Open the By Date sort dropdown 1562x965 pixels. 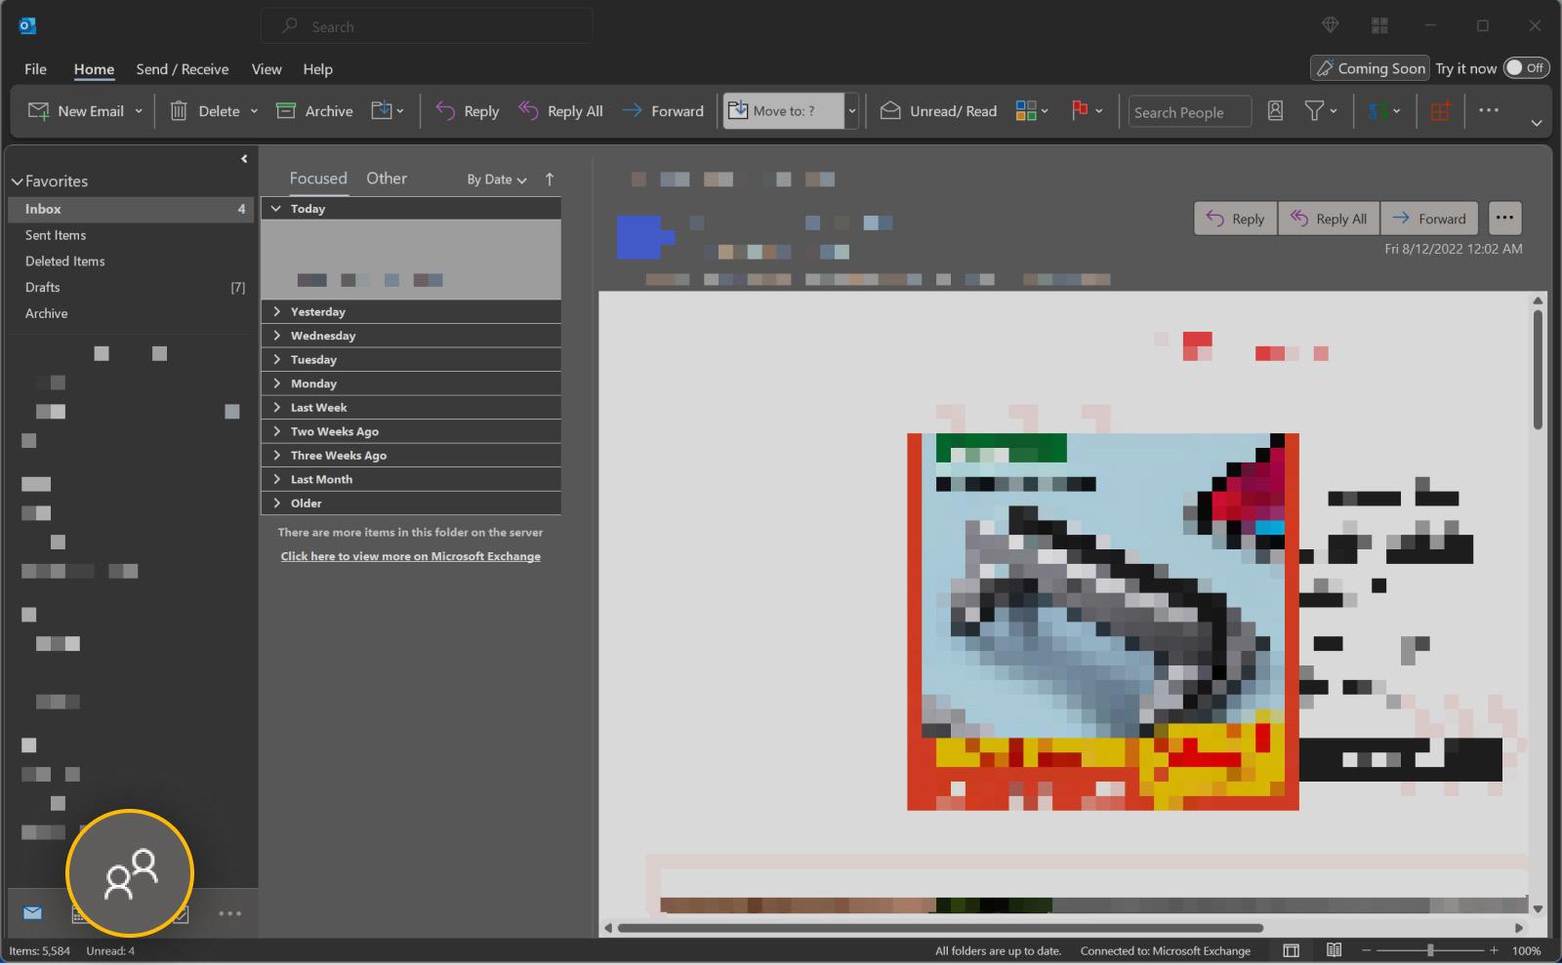(x=496, y=180)
